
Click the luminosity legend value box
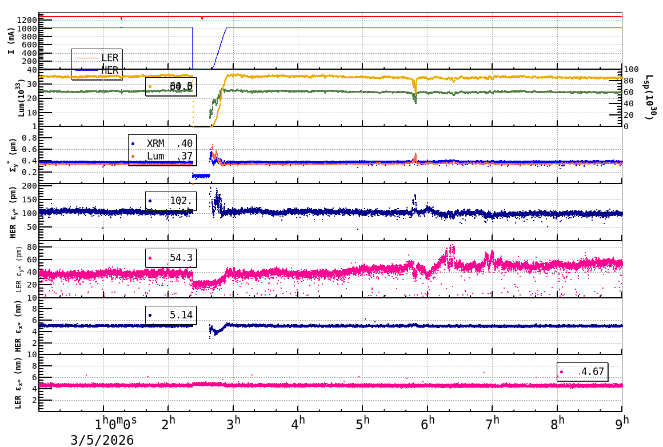171,87
